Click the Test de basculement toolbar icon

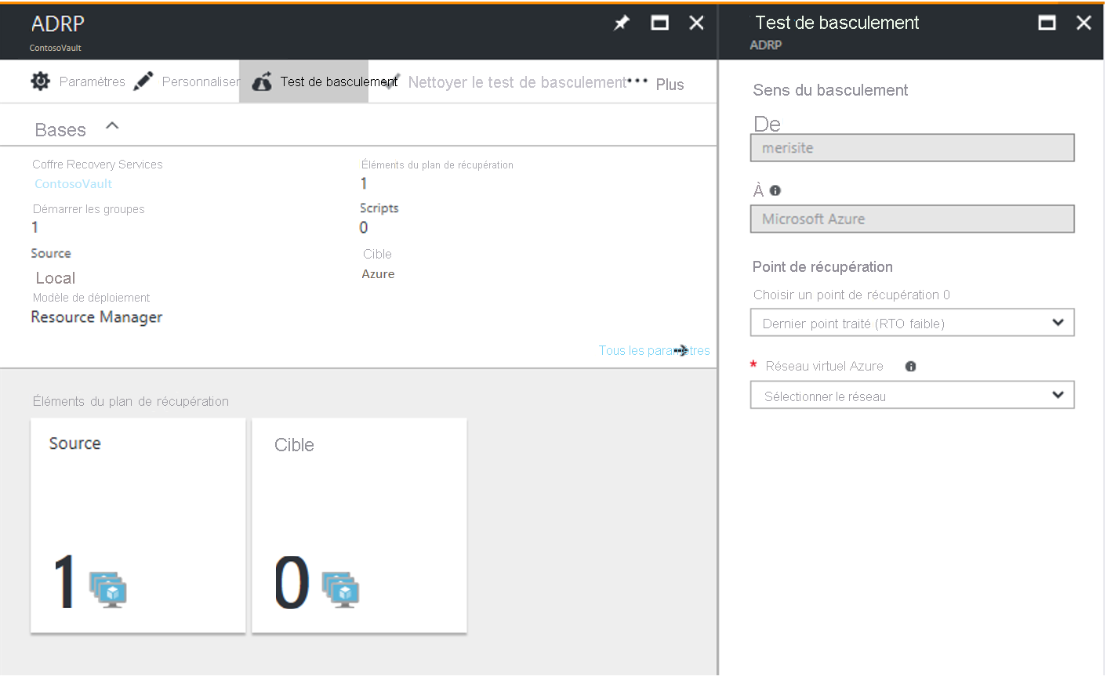(262, 81)
